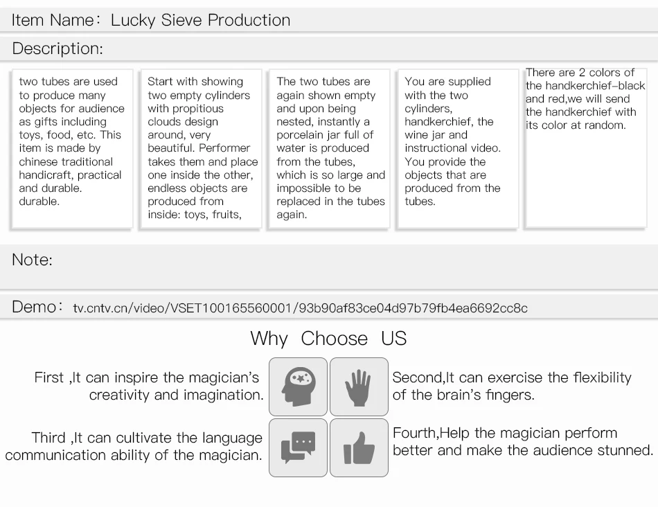658x507 pixels.
Task: Select the 'again shown empty' description card
Action: [x=330, y=149]
